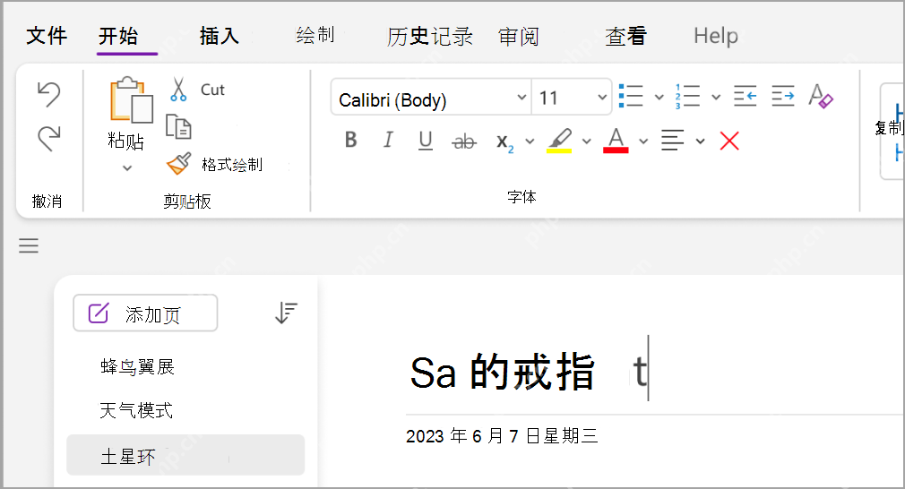Image resolution: width=905 pixels, height=489 pixels.
Task: Select the 开始 Home tab
Action: [118, 36]
